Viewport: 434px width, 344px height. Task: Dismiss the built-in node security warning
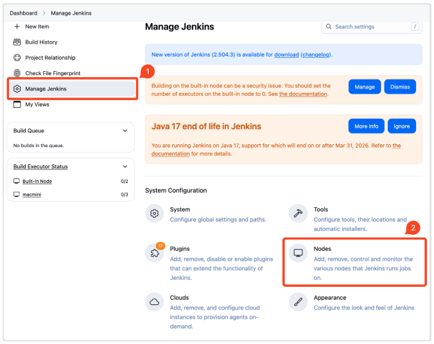[x=400, y=87]
